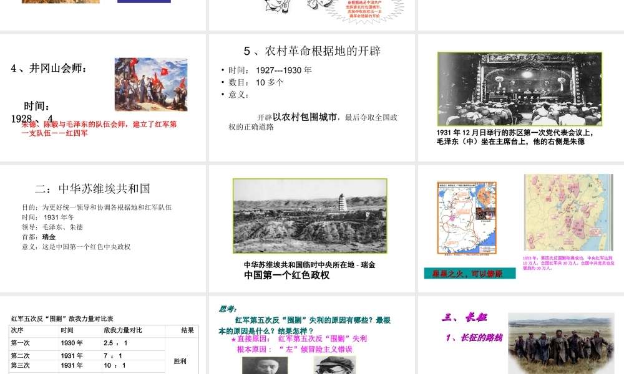
Task: Click result cell 胜利
Action: [x=180, y=362]
